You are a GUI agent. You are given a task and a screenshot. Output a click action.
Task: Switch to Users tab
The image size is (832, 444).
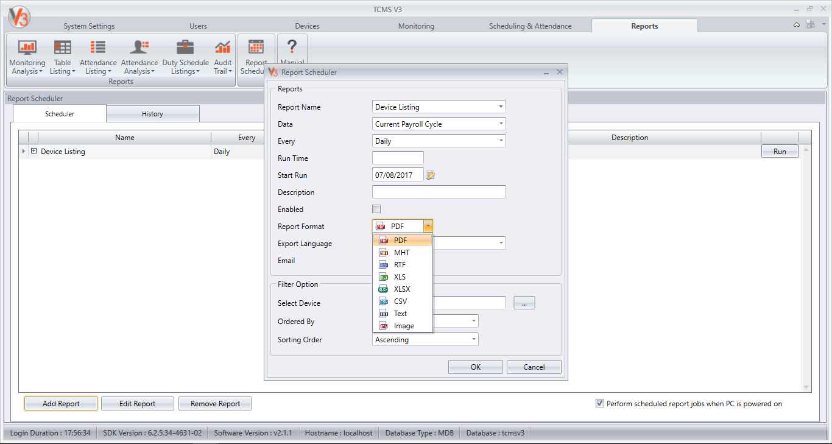(198, 26)
